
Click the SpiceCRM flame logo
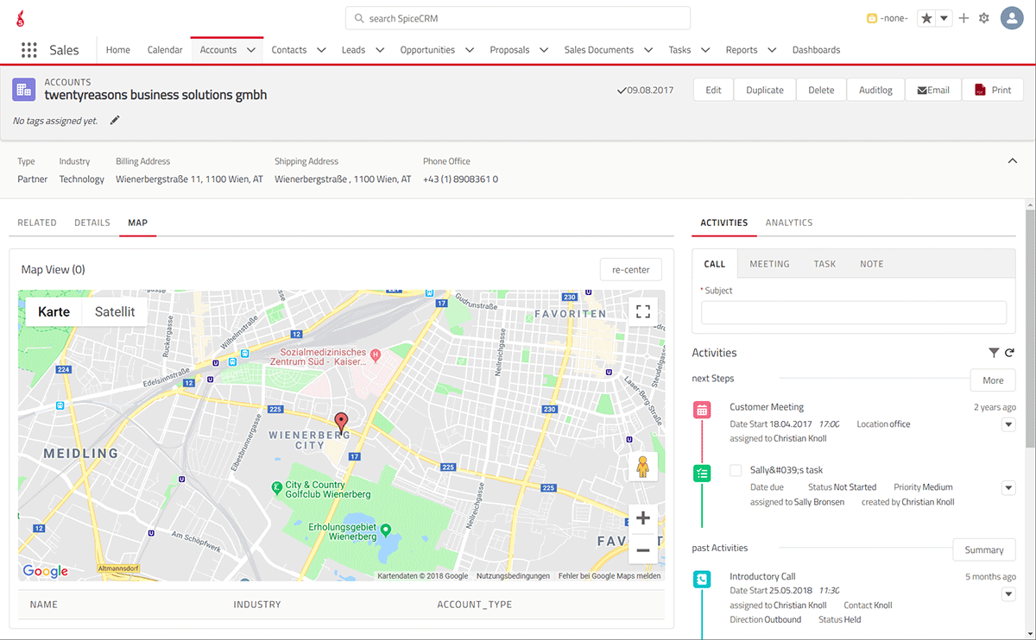click(21, 18)
